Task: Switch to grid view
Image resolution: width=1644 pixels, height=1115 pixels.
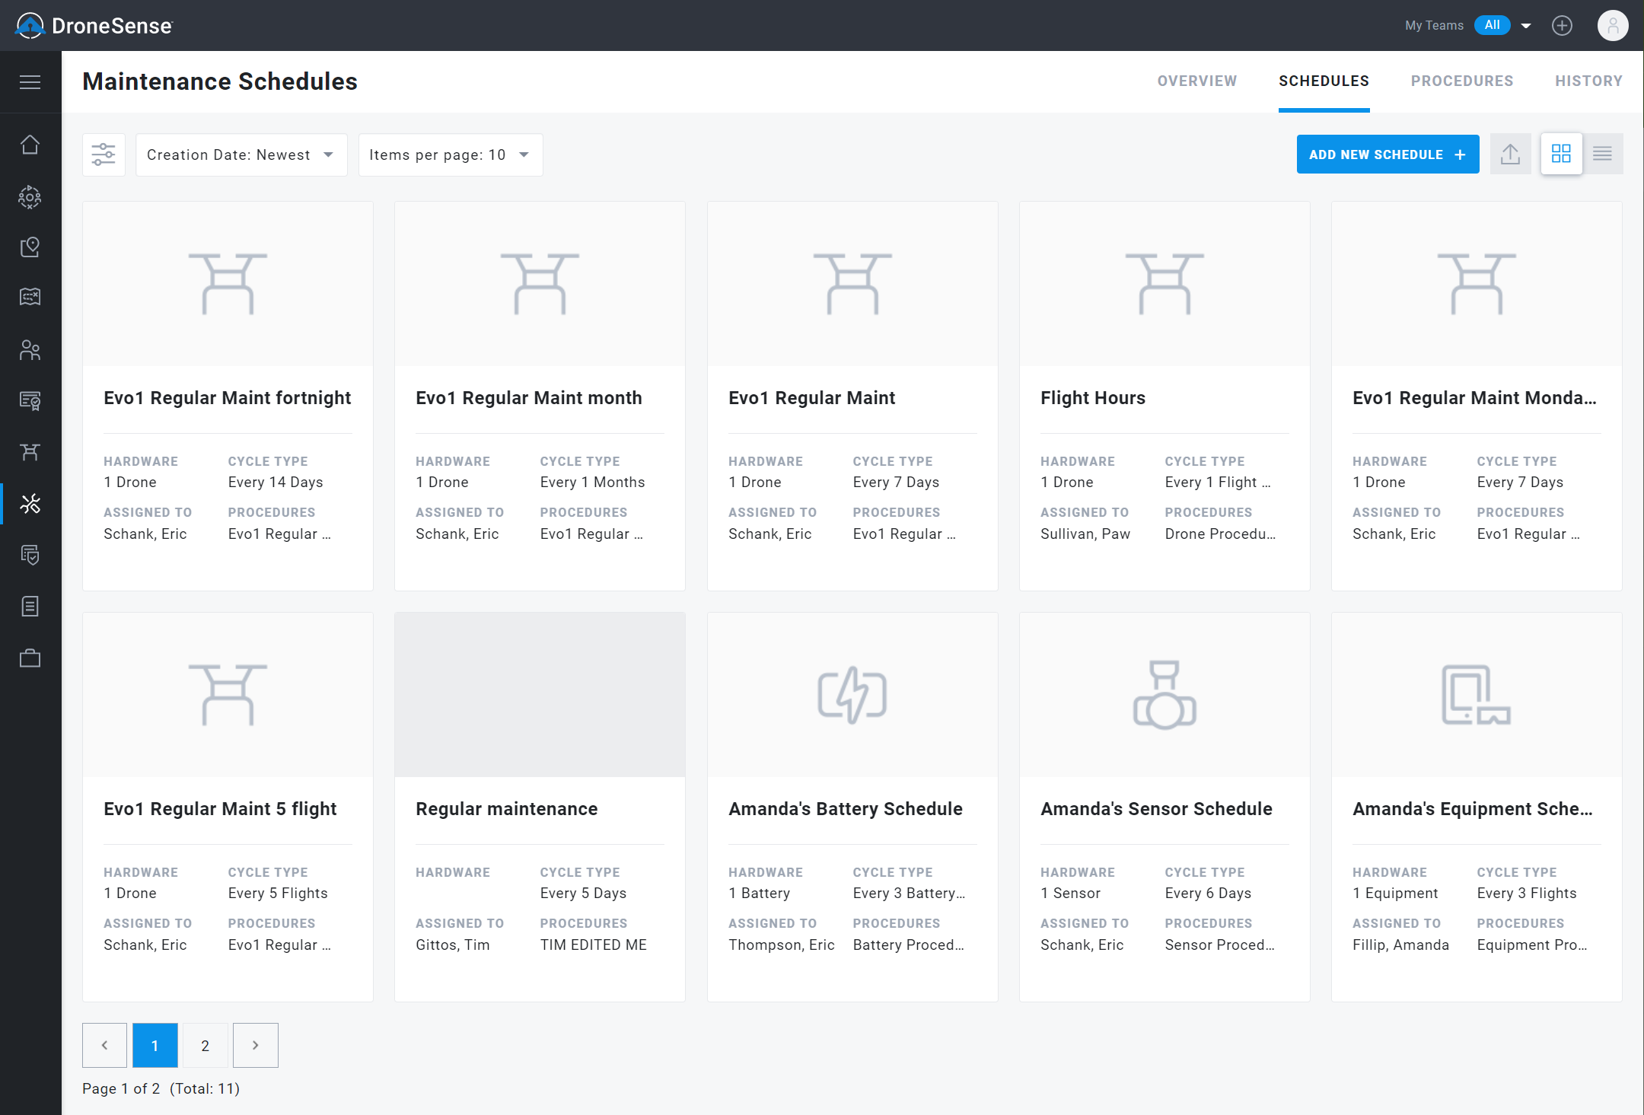Action: (x=1561, y=154)
